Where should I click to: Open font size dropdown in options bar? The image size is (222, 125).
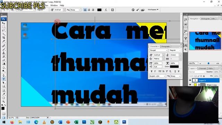(64, 10)
